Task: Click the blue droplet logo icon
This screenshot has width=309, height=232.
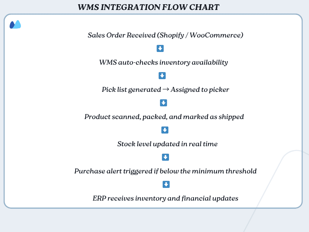Action: pyautogui.click(x=15, y=24)
